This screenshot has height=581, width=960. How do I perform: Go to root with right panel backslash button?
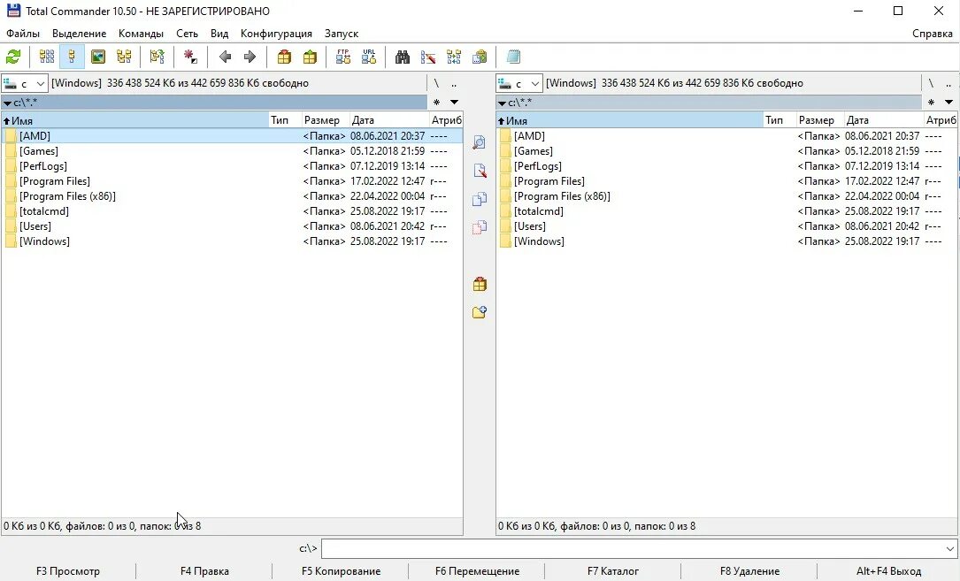pos(931,83)
